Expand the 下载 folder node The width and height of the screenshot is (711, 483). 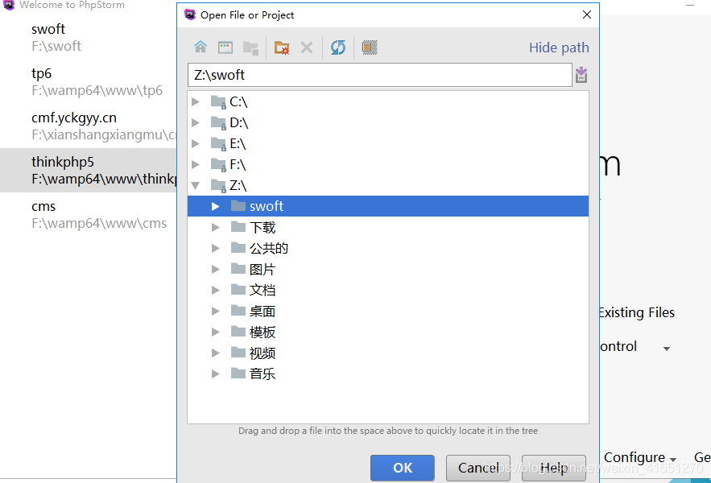(x=215, y=227)
